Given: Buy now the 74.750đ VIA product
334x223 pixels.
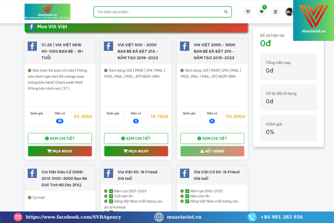Looking at the screenshot, I should click(x=136, y=151).
